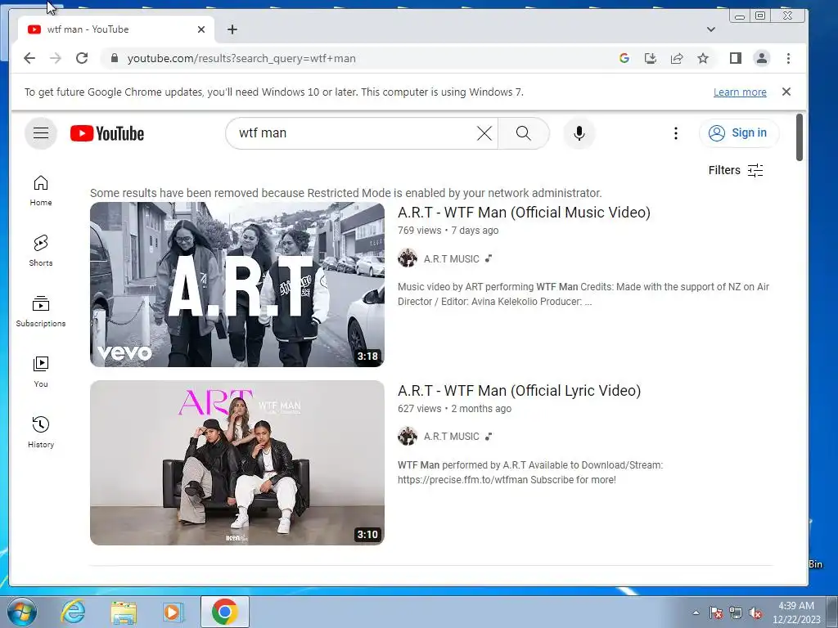Click the Lyric Video description snippet
The image size is (838, 628).
pyautogui.click(x=530, y=473)
